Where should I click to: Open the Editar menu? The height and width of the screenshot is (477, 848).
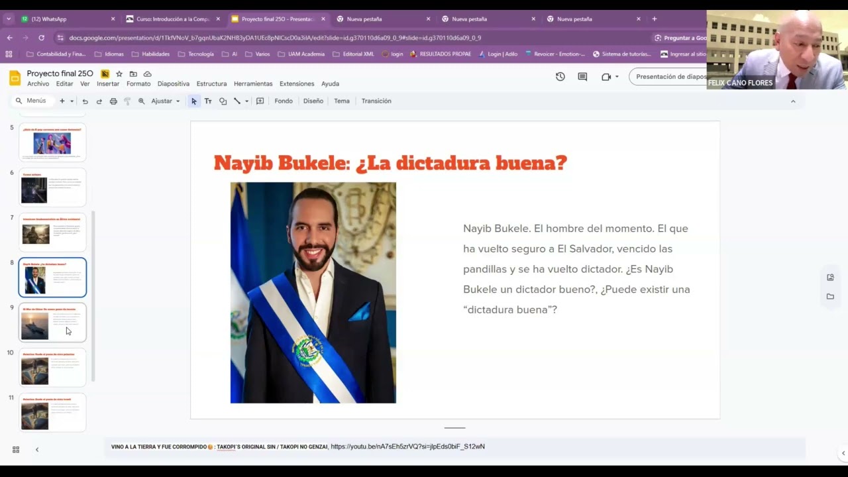[65, 84]
